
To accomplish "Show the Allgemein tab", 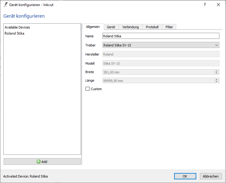I will tap(93, 27).
